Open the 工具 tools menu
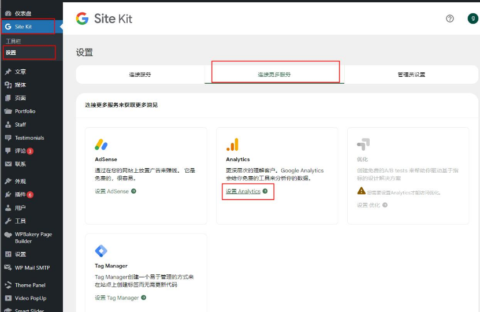This screenshot has width=480, height=312. [x=20, y=221]
